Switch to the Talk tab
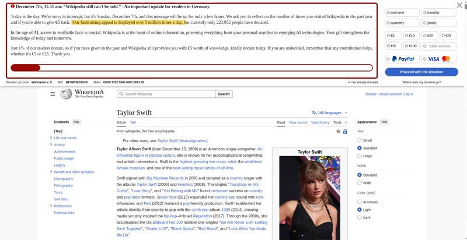The image size is (467, 240). [133, 122]
